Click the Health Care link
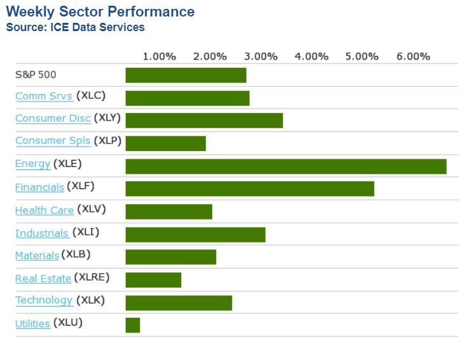This screenshot has width=469, height=356. point(44,210)
